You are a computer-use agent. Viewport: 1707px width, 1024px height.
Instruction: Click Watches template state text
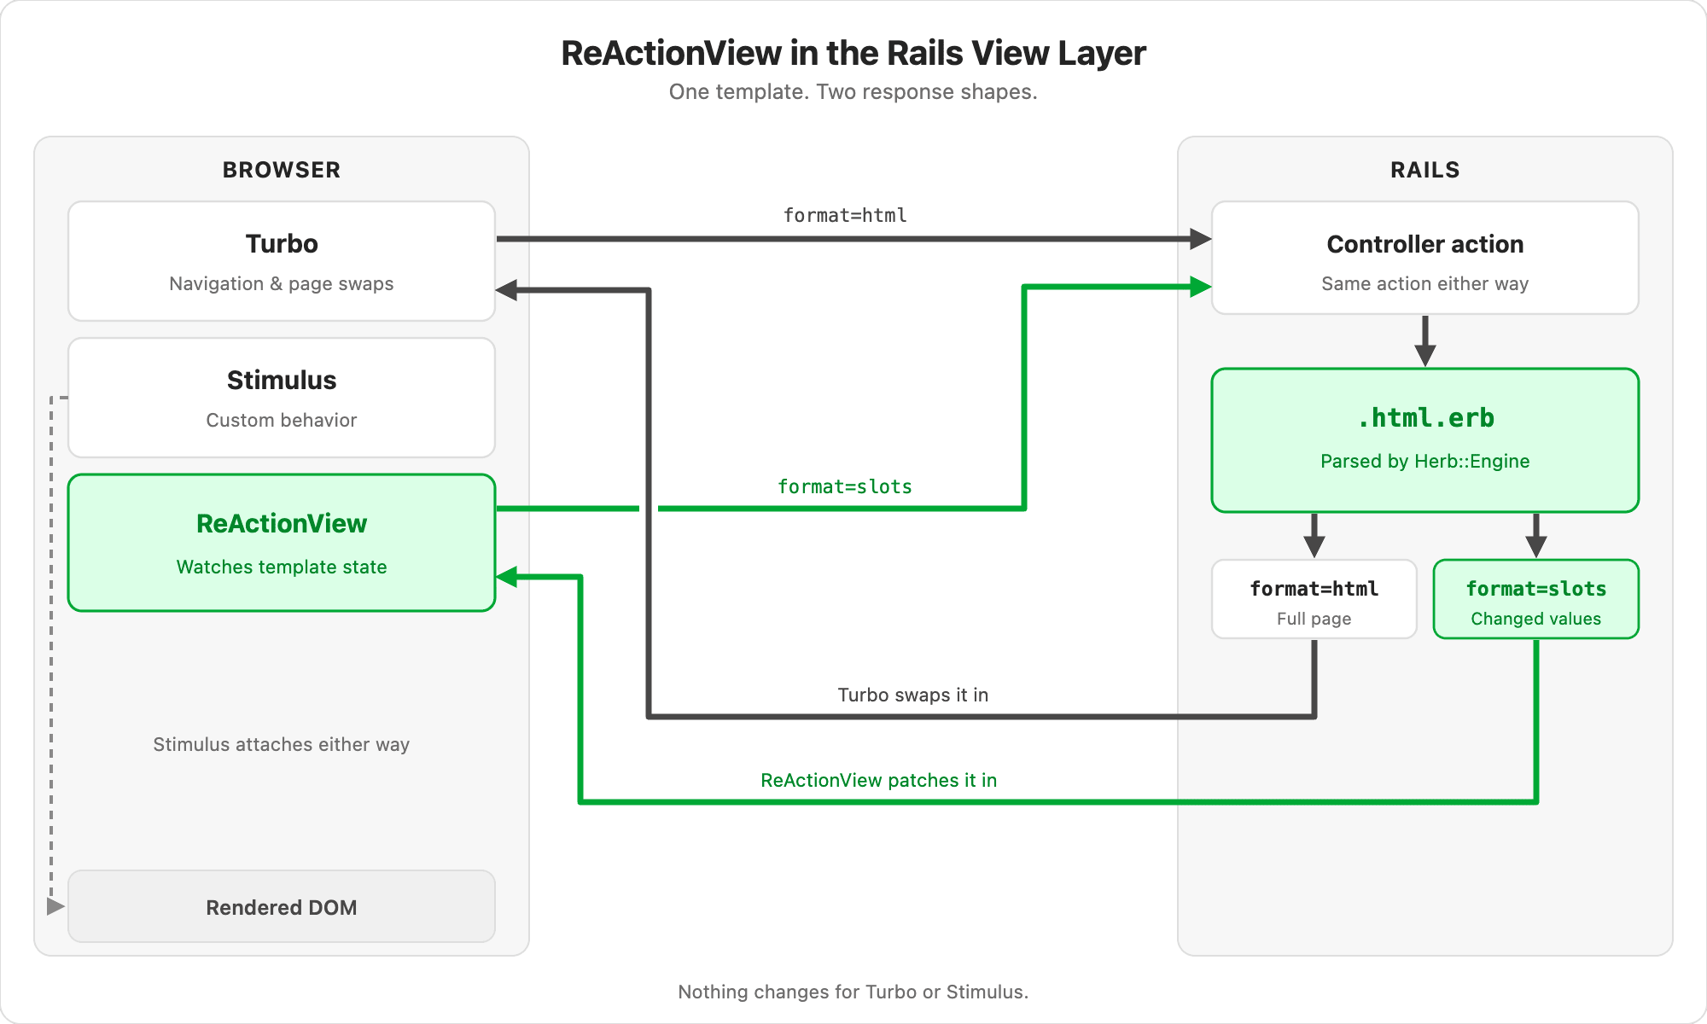(282, 567)
